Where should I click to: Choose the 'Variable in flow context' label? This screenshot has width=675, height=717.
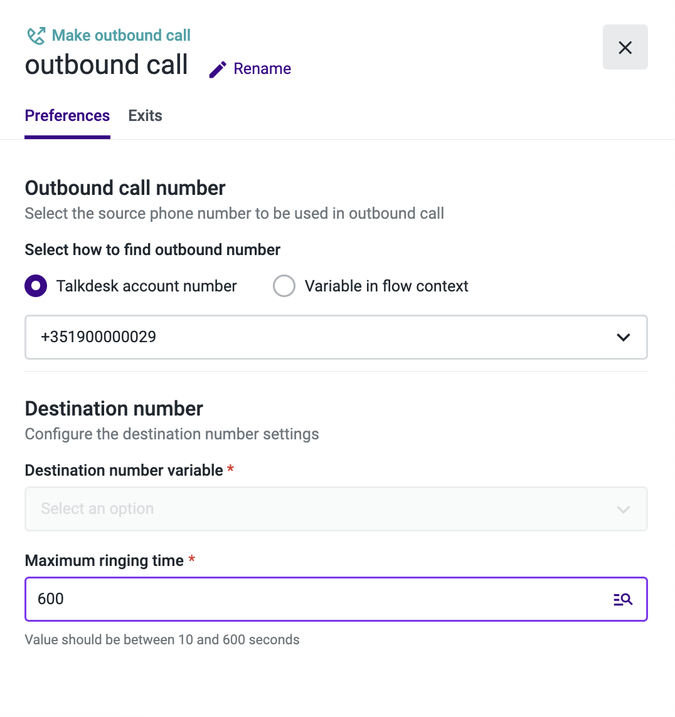pyautogui.click(x=386, y=286)
